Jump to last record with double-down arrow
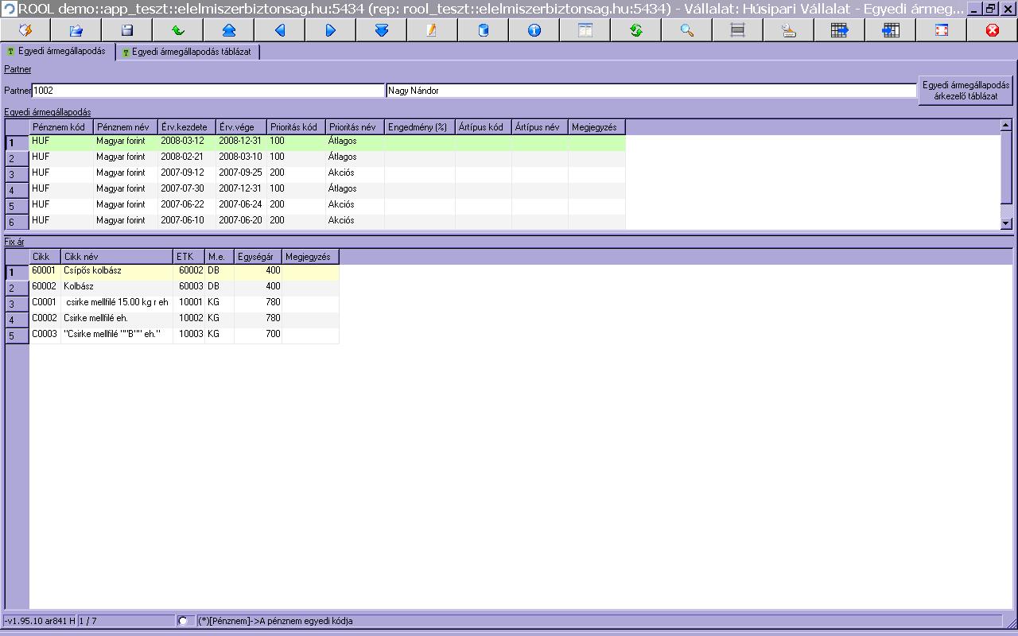1018x636 pixels. coord(382,30)
